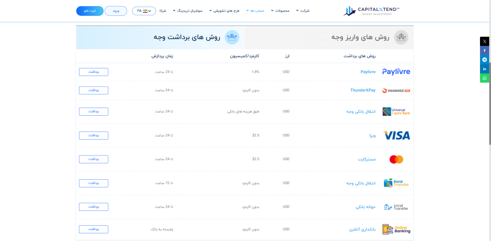
Task: Click برداشت button in Paylivre row
Action: pyautogui.click(x=94, y=72)
